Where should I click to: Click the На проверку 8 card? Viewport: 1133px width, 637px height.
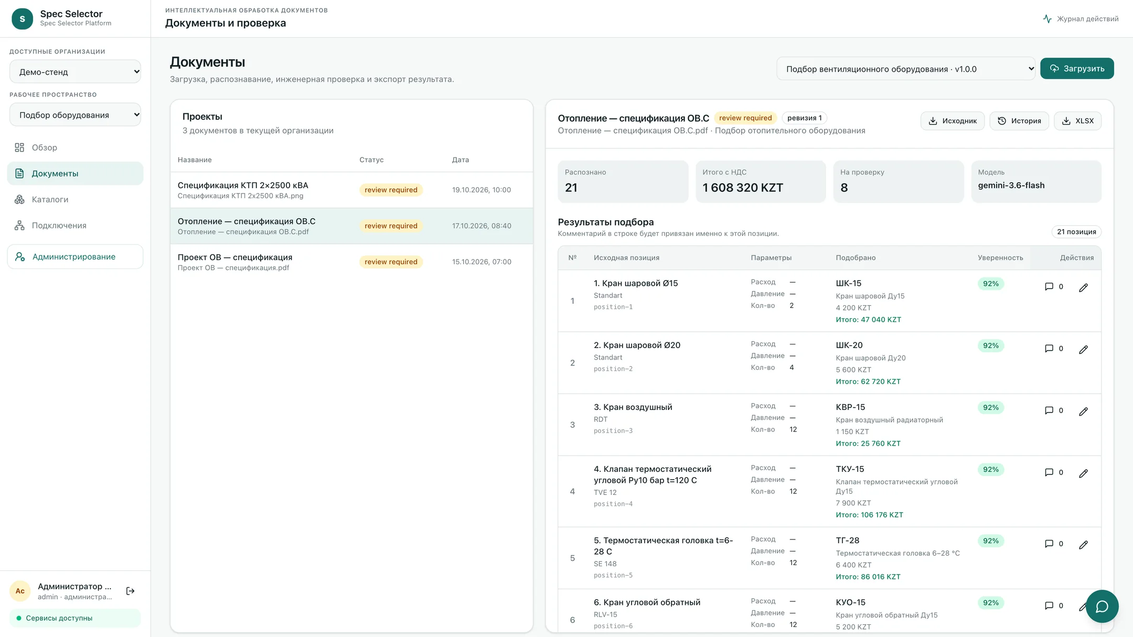click(899, 181)
